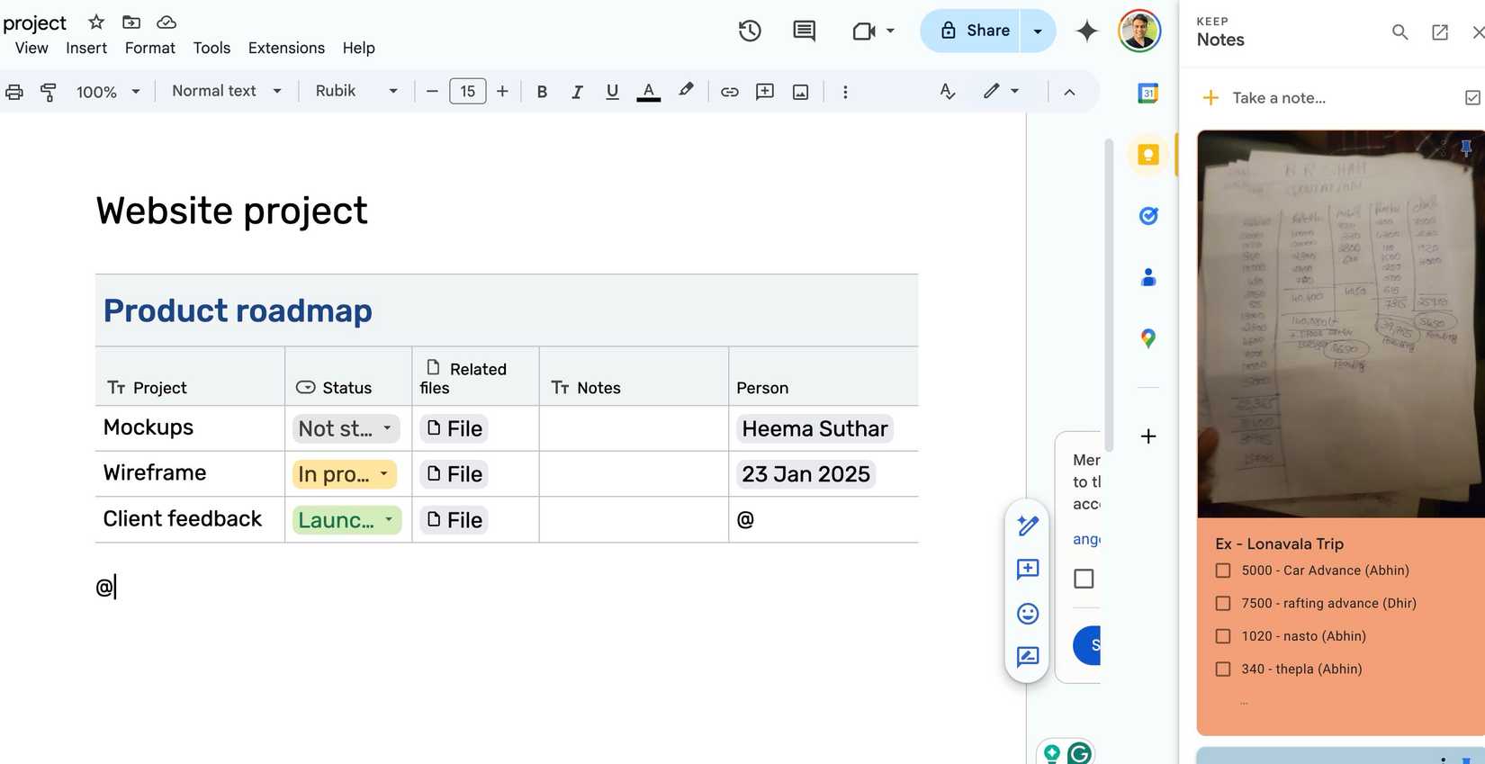Open Google Tasks sidebar icon

pos(1147,216)
